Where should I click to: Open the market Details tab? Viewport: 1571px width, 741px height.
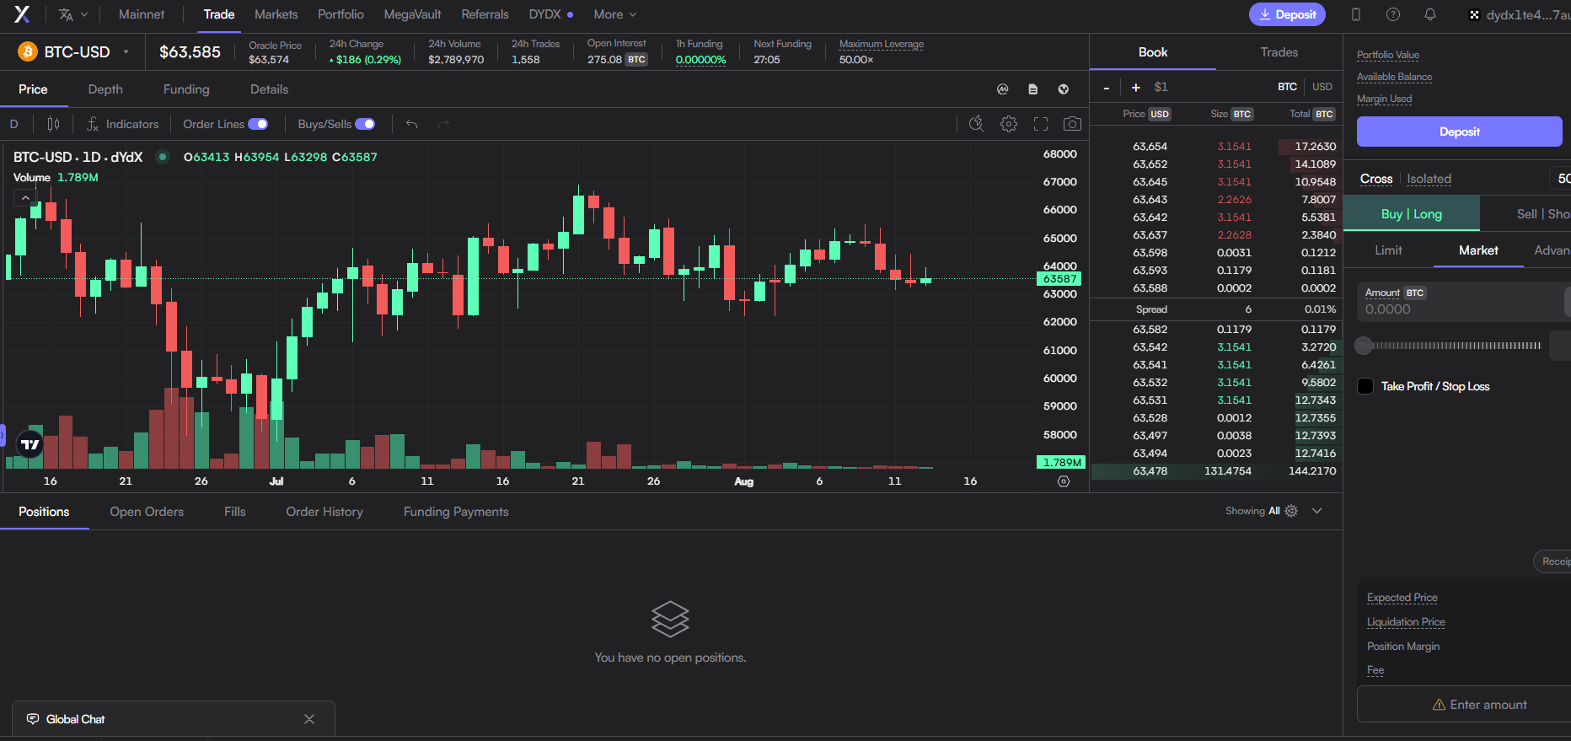coord(270,89)
